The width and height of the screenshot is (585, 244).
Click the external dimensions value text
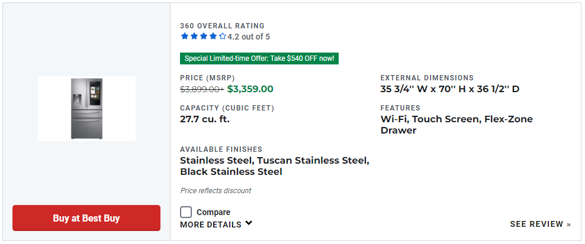coord(450,89)
